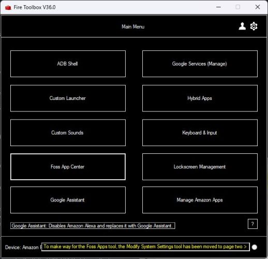Launch the Custom Launcher tool
268x259 pixels.
[68, 98]
